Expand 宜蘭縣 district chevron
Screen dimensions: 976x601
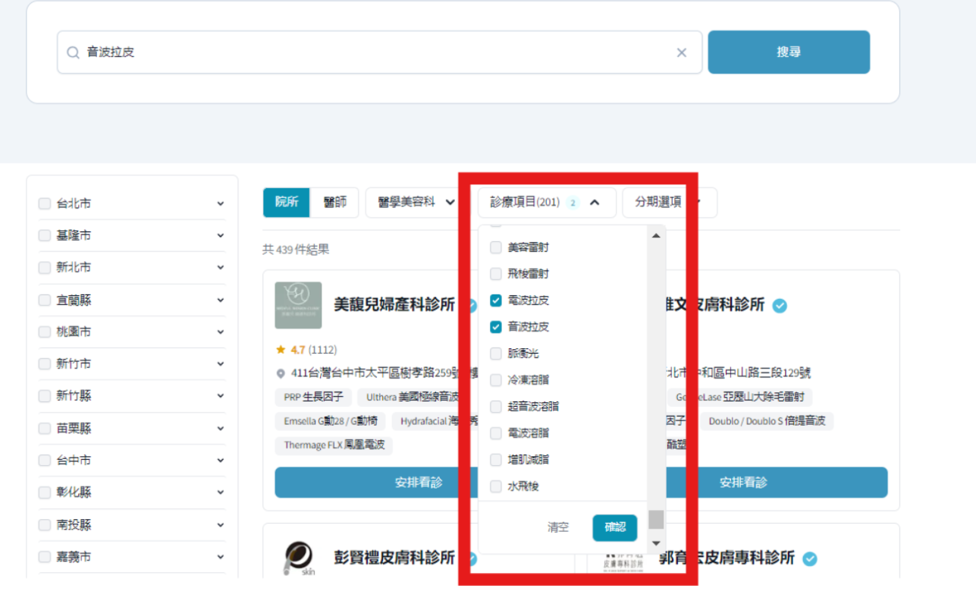pyautogui.click(x=220, y=300)
